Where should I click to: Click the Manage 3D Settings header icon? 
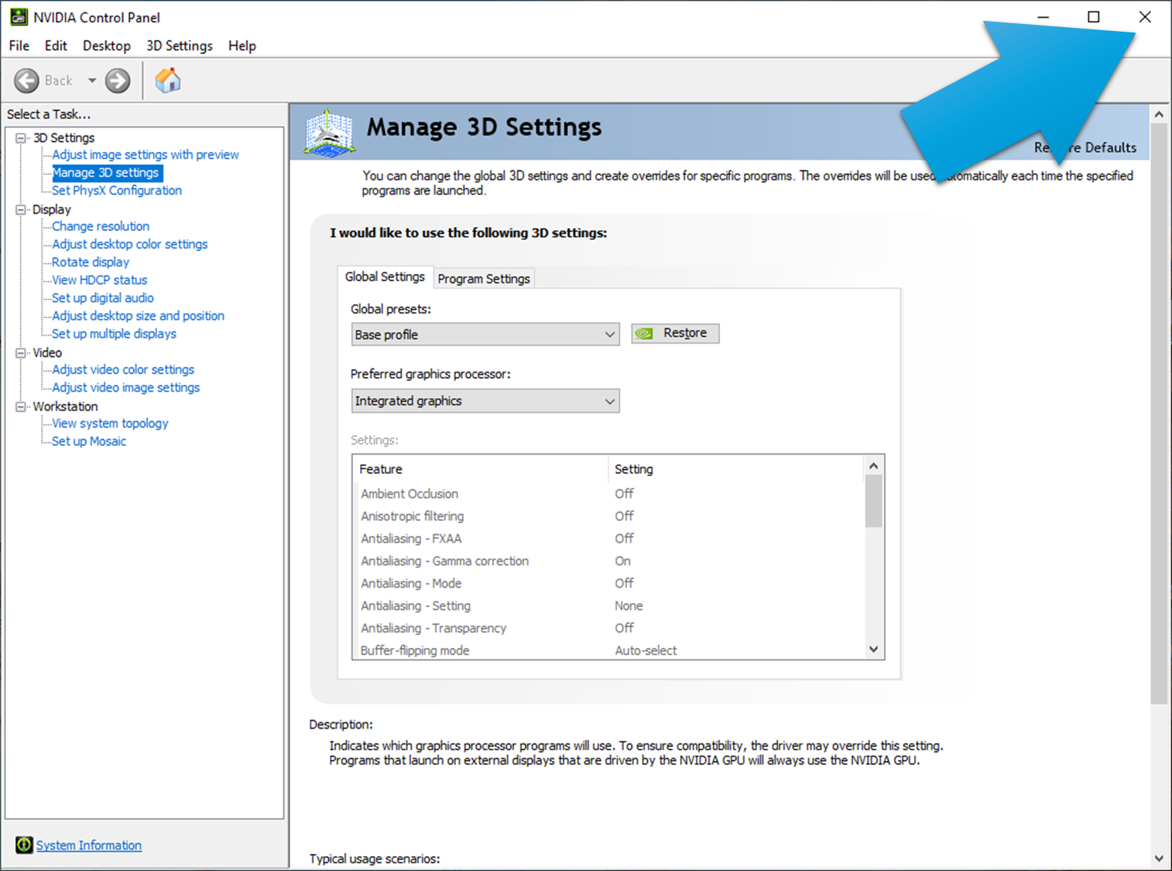click(x=330, y=132)
